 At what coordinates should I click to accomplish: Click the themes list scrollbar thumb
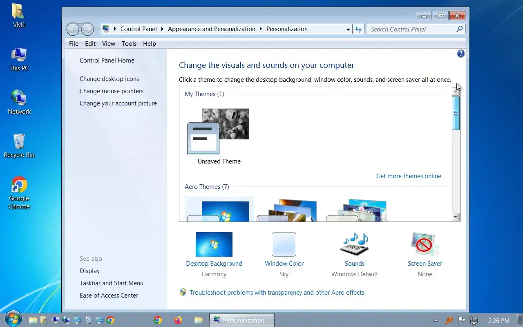456,113
